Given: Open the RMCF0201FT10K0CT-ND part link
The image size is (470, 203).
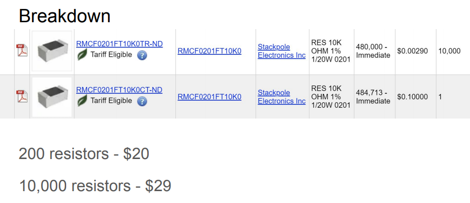Looking at the screenshot, I should tap(119, 90).
